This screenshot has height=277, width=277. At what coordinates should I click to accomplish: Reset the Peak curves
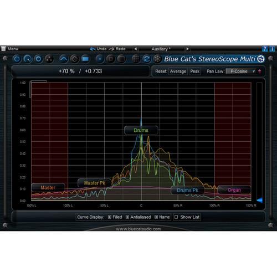point(195,71)
